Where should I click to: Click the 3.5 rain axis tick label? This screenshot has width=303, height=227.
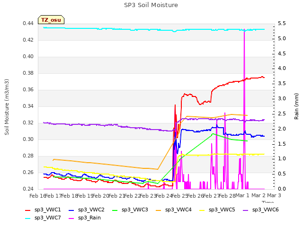pyautogui.click(x=282, y=84)
